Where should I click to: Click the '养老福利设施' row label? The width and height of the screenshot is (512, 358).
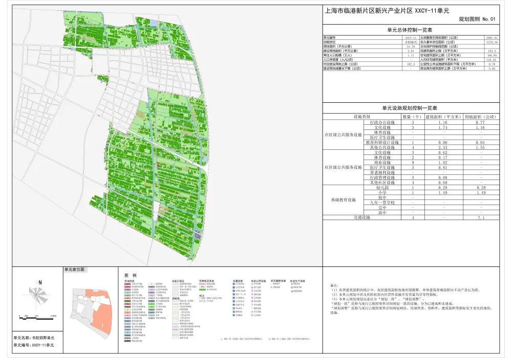pyautogui.click(x=382, y=172)
